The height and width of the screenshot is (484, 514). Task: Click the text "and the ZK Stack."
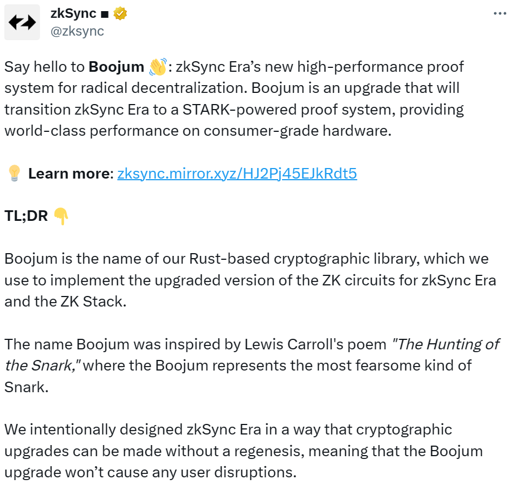coord(66,302)
